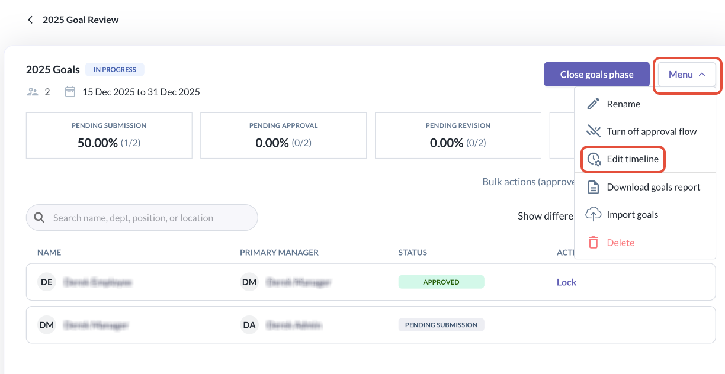Click the PRIMARY MANAGER column header
This screenshot has width=725, height=374.
(x=279, y=253)
